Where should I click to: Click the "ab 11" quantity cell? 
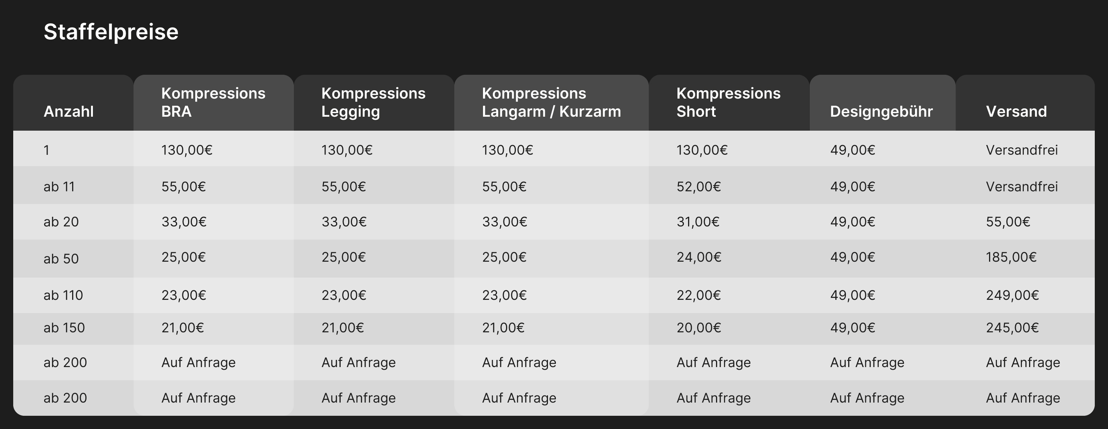pyautogui.click(x=59, y=187)
